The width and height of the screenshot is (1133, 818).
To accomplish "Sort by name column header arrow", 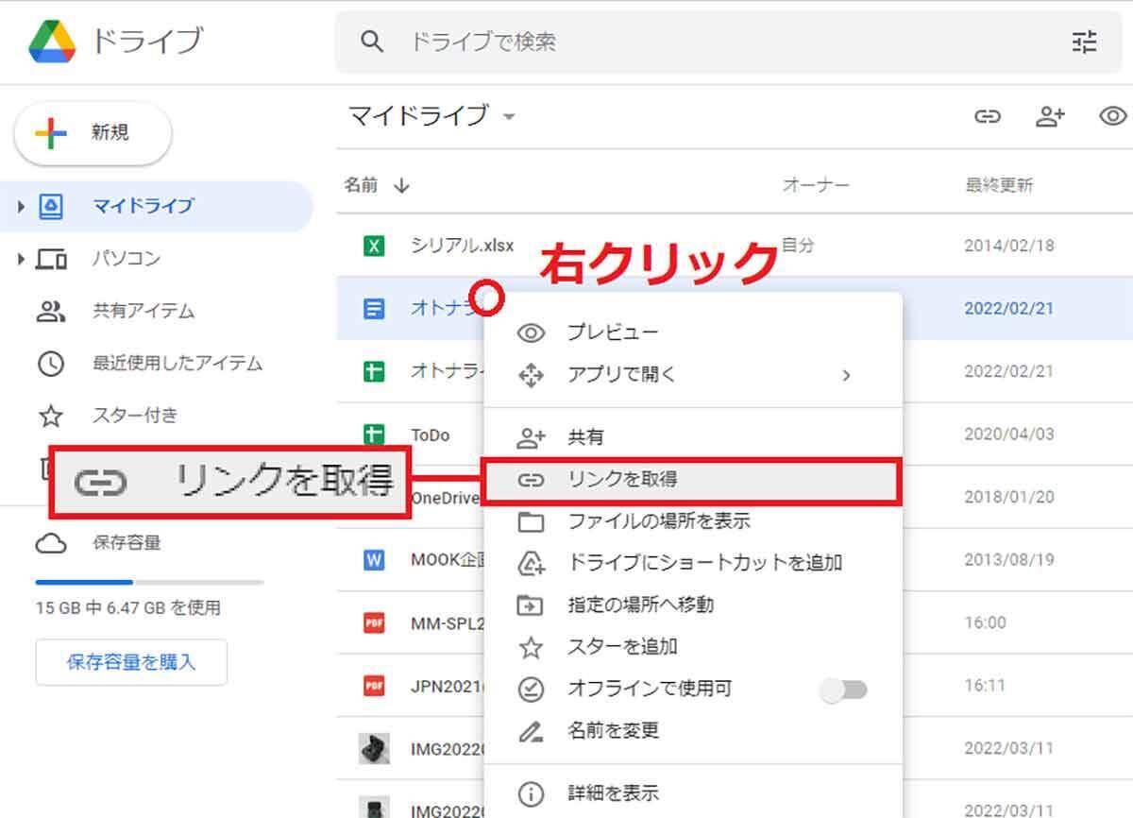I will coord(402,185).
